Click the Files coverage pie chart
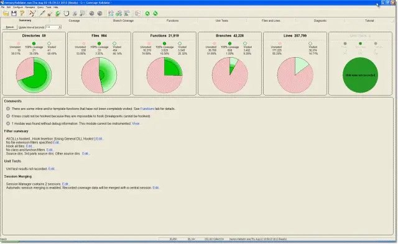 pos(99,75)
